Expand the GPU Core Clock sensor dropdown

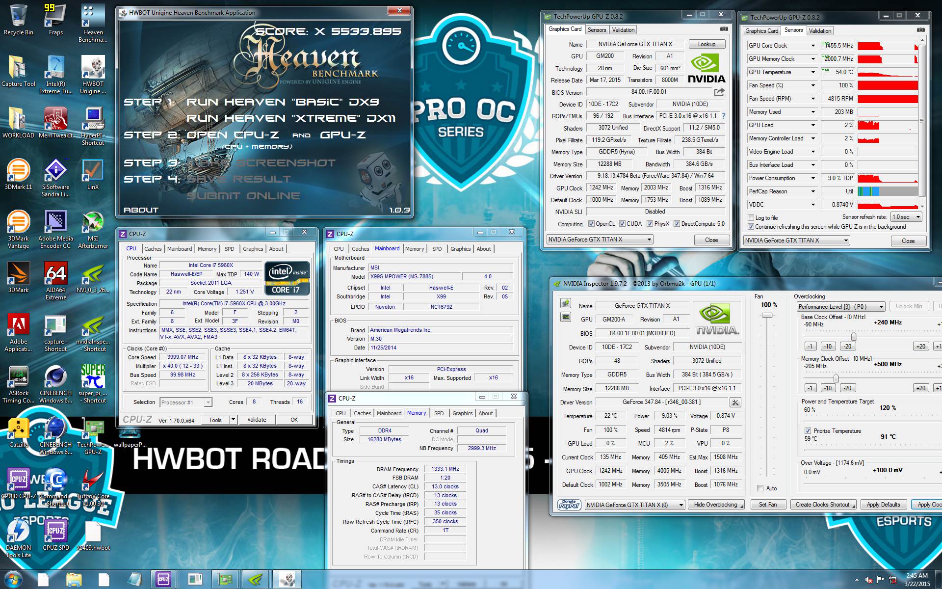pyautogui.click(x=812, y=46)
